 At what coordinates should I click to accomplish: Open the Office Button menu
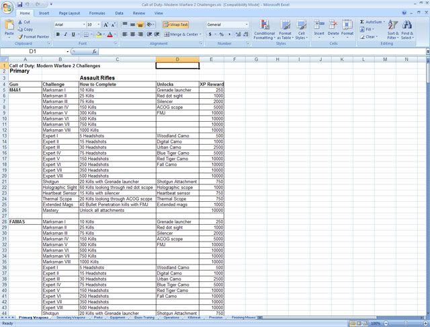7,7
